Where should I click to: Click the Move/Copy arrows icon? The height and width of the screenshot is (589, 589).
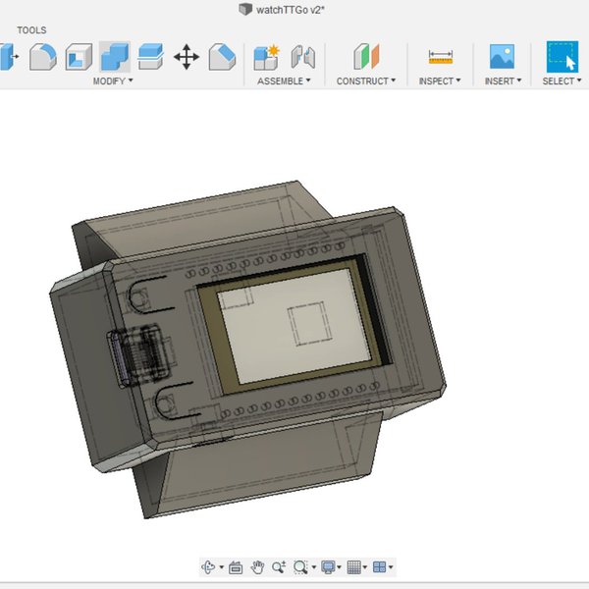coord(187,57)
